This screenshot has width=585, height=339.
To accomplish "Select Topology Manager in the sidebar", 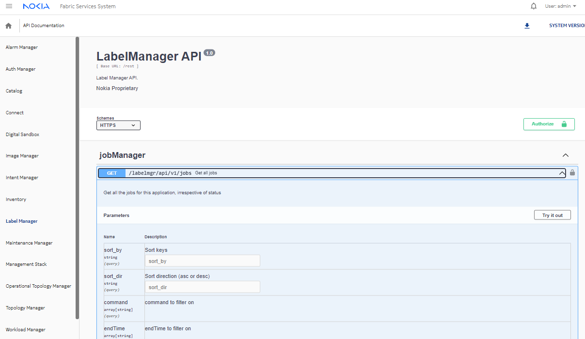I will tap(25, 308).
